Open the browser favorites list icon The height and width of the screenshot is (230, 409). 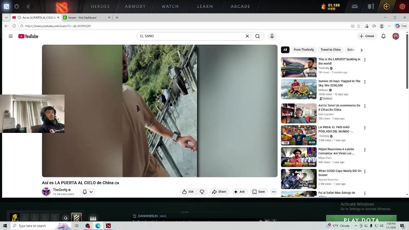[374, 26]
